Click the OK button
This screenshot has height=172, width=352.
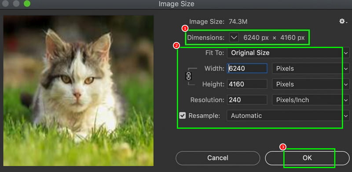pos(307,158)
